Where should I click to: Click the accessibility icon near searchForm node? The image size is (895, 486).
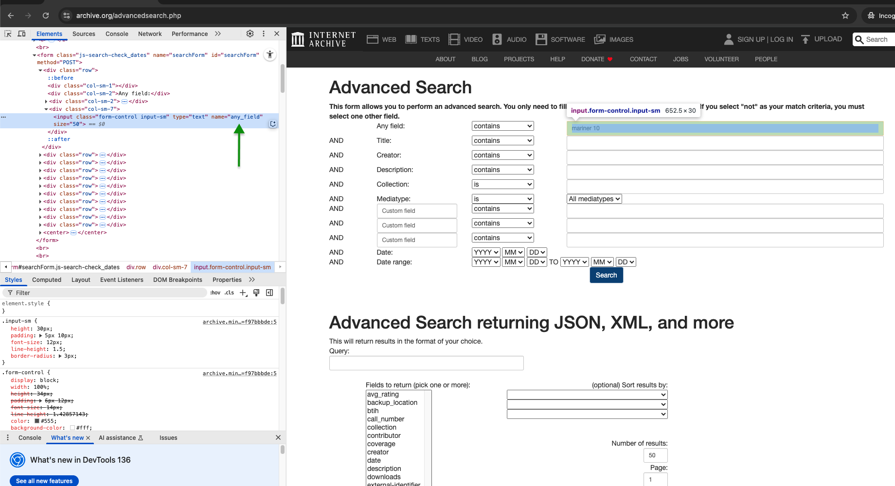(270, 54)
